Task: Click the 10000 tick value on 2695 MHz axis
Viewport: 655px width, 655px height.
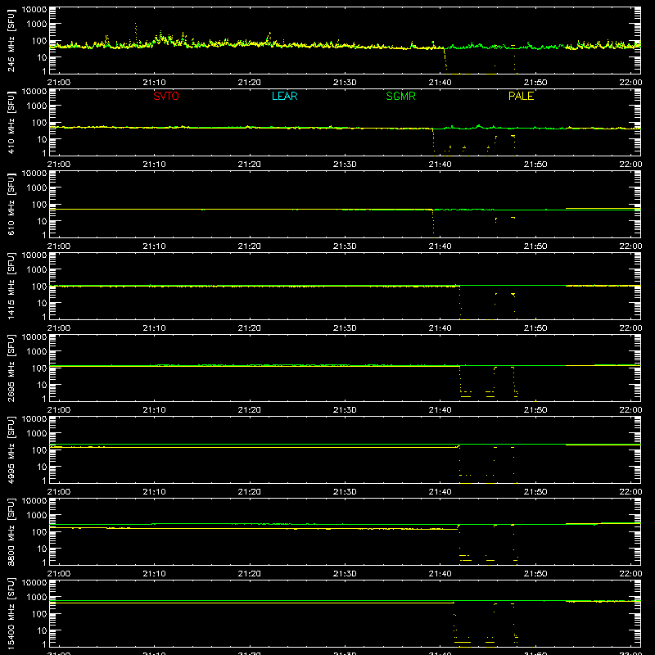Action: 34,337
